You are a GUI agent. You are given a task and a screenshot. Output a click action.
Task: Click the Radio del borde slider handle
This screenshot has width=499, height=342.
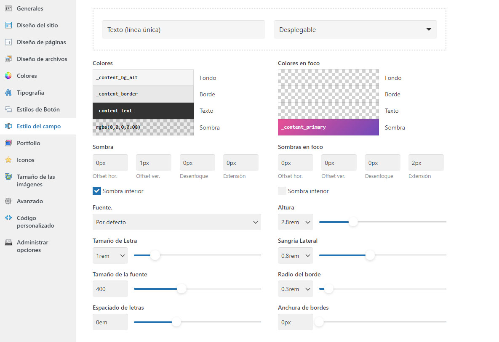tap(328, 289)
